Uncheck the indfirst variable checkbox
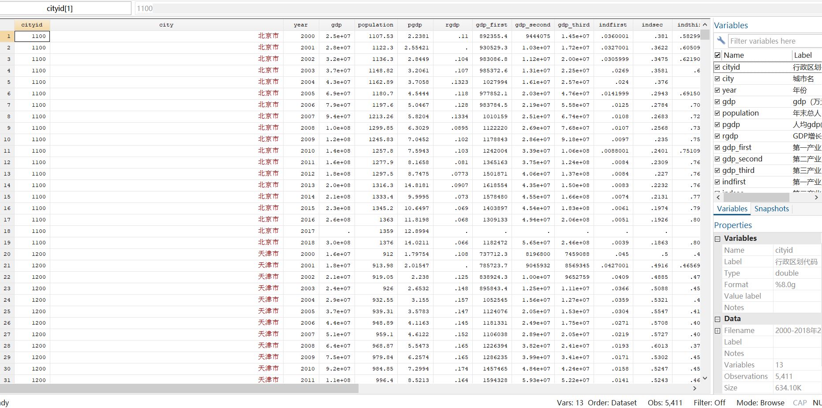Screen dimensions: 822x408 coord(717,182)
